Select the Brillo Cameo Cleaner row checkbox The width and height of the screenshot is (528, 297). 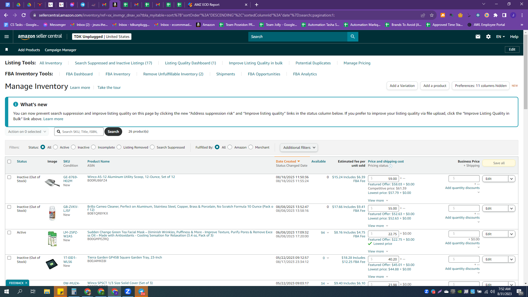(x=9, y=207)
